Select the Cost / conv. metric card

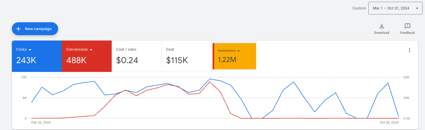tap(136, 56)
